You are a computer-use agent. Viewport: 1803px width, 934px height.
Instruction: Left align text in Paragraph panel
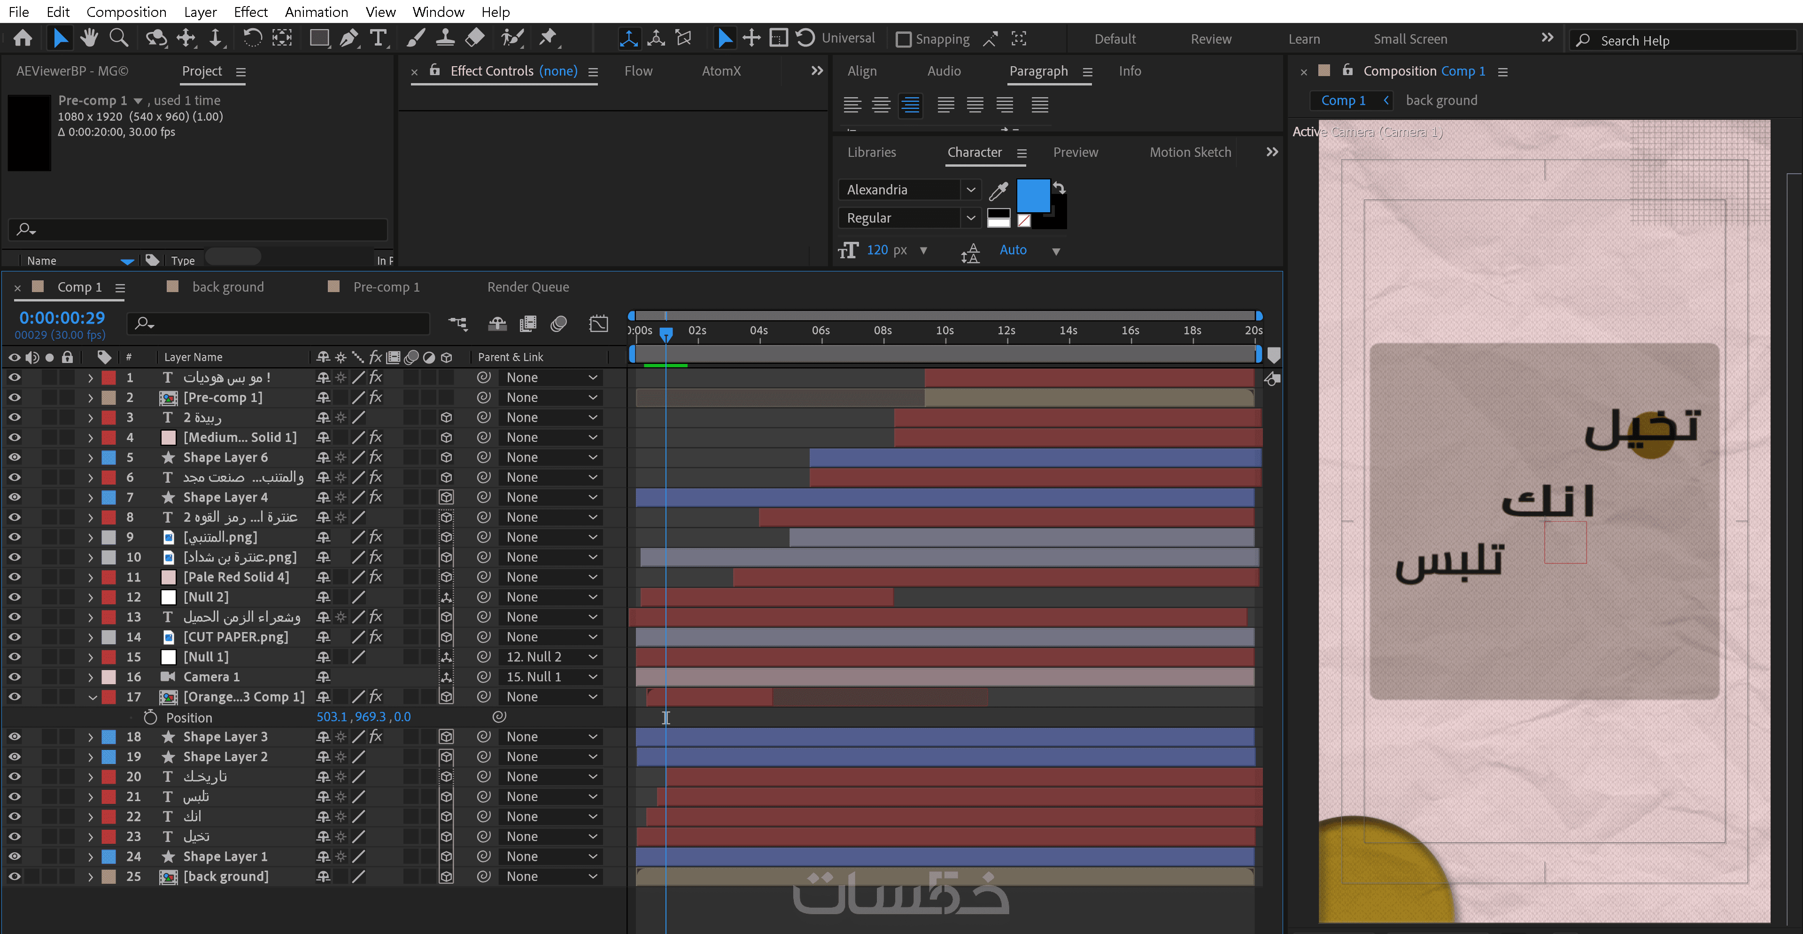852,105
